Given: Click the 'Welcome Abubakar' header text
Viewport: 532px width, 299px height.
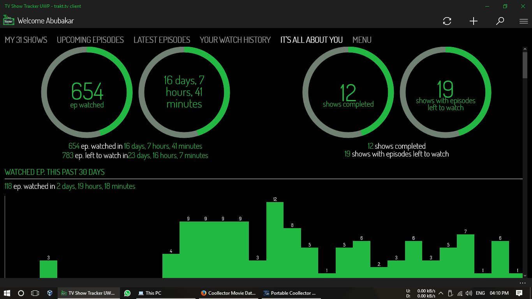Looking at the screenshot, I should coord(46,21).
